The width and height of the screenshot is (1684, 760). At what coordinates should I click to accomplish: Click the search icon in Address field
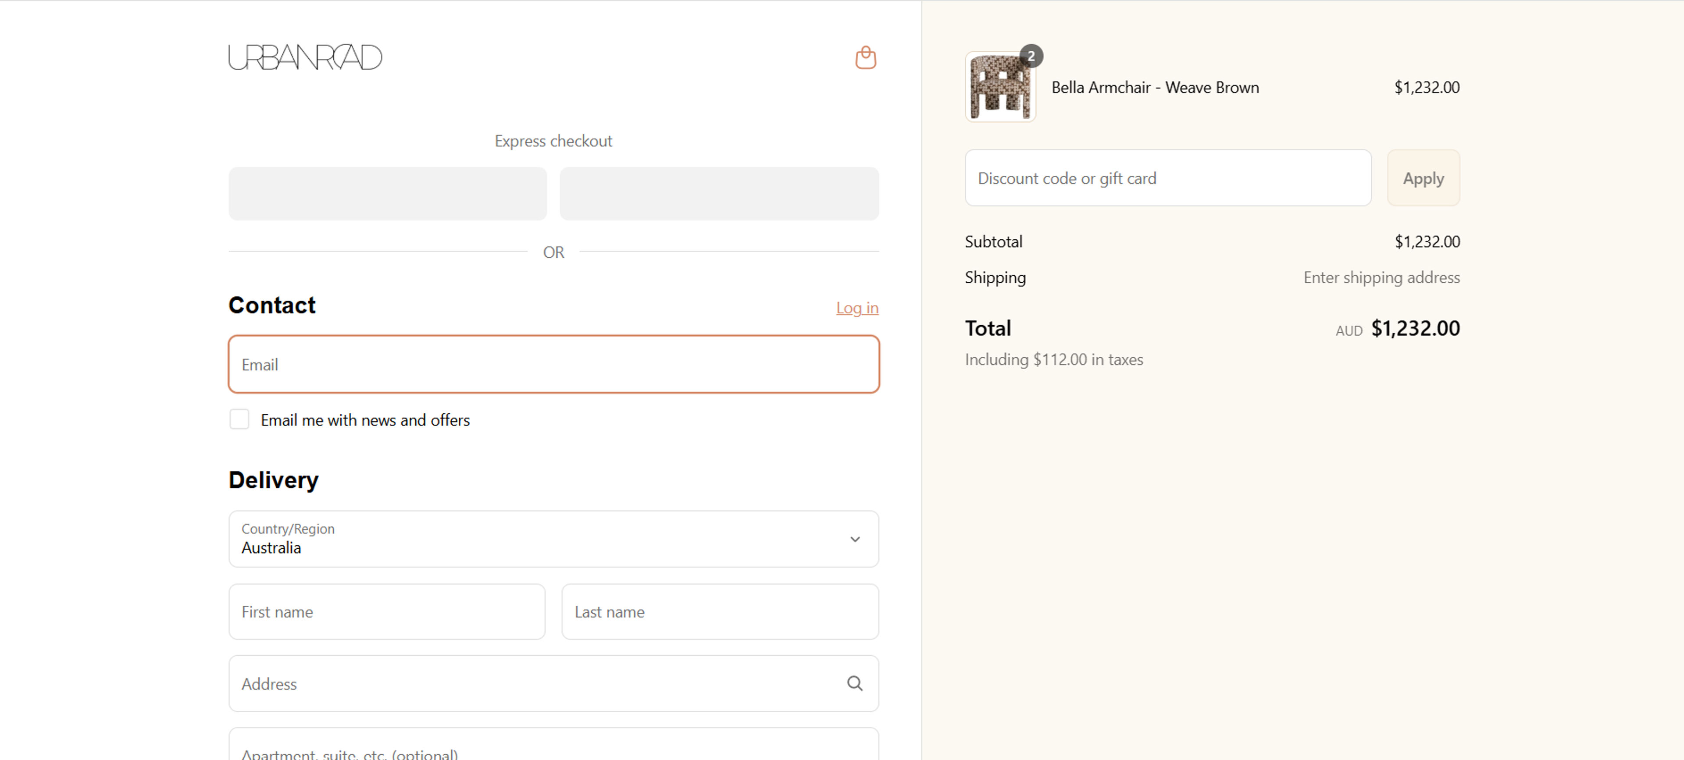point(854,683)
